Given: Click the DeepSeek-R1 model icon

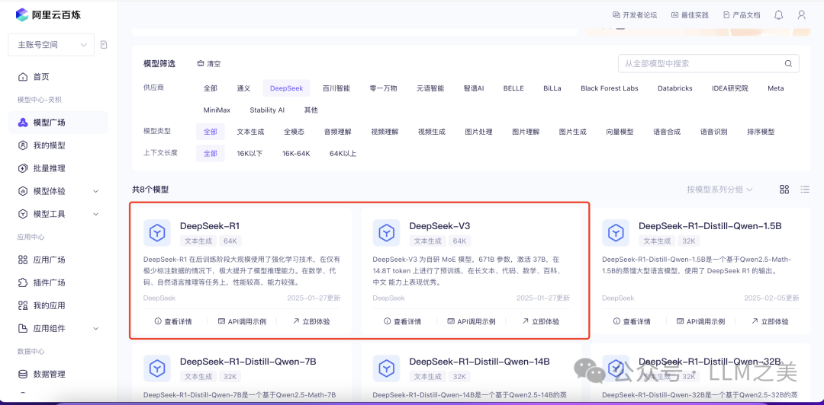Looking at the screenshot, I should (157, 233).
